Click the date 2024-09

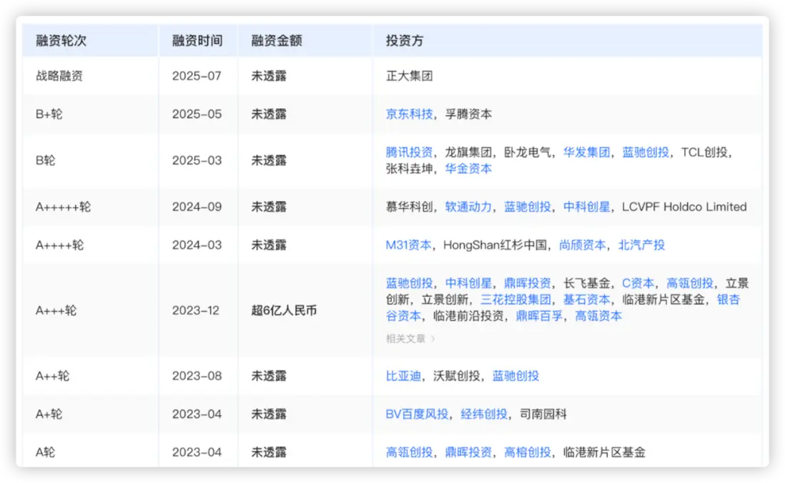point(197,207)
